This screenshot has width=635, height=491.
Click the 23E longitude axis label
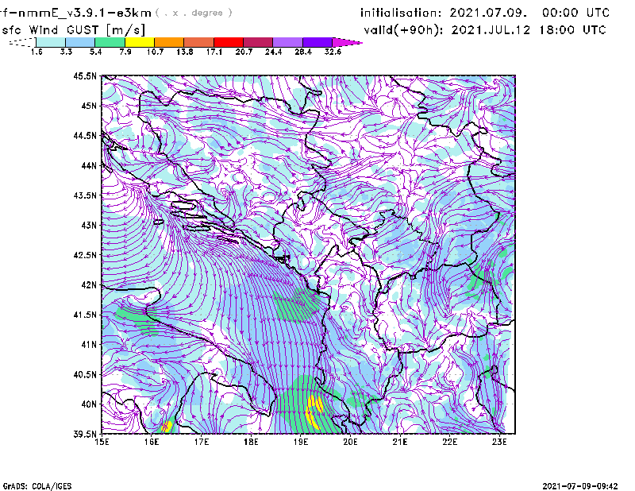click(x=500, y=442)
